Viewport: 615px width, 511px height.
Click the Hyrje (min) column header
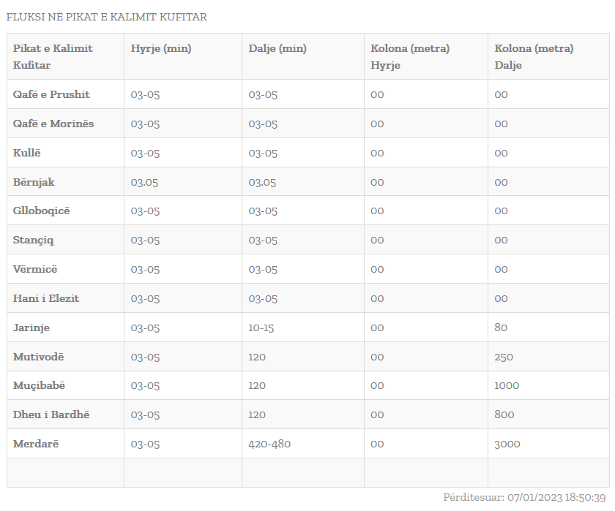click(161, 49)
